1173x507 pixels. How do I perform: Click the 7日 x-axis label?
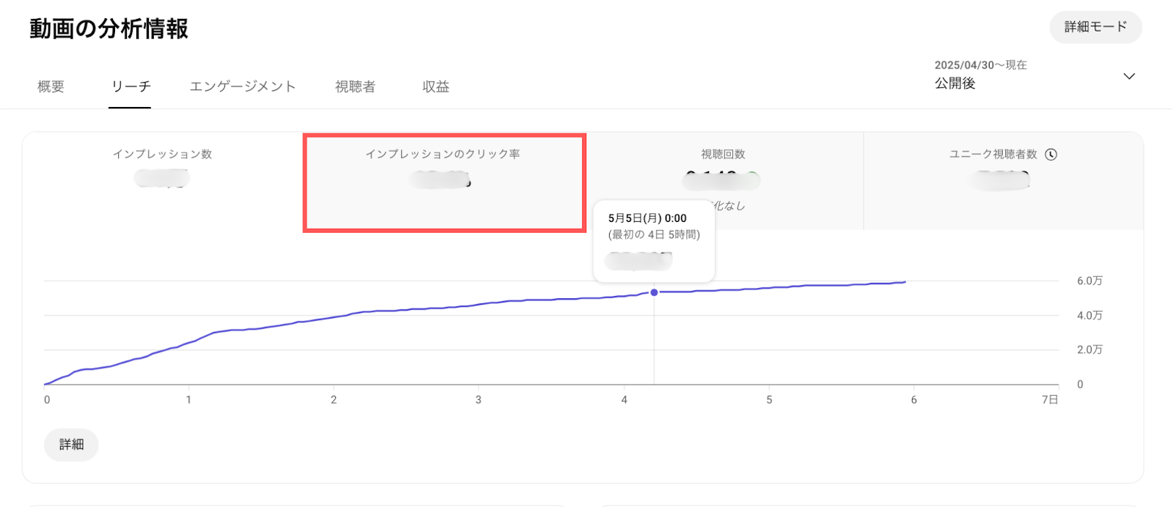click(x=1050, y=399)
